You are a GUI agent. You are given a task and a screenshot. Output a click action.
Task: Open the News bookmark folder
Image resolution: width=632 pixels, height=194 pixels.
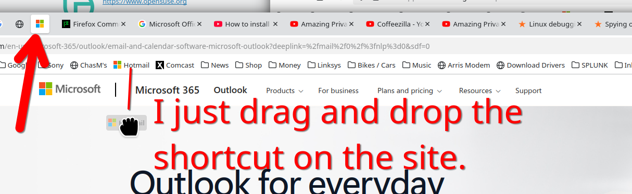point(214,65)
